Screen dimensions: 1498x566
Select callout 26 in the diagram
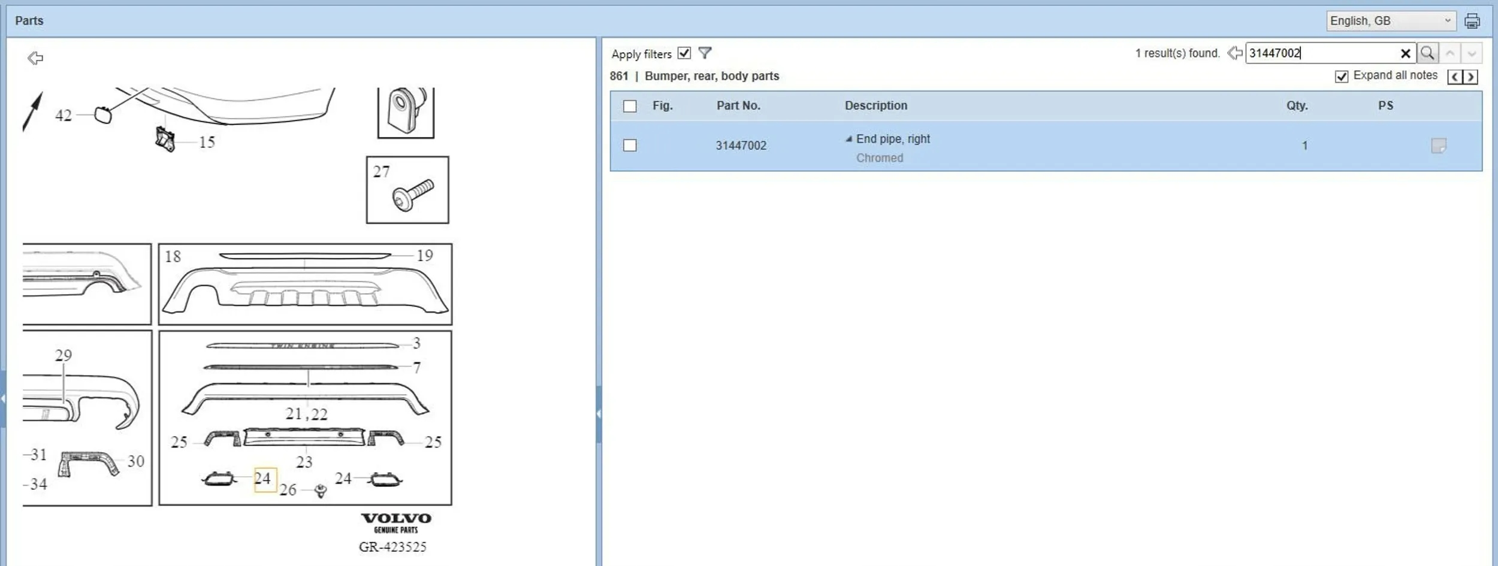(x=288, y=490)
